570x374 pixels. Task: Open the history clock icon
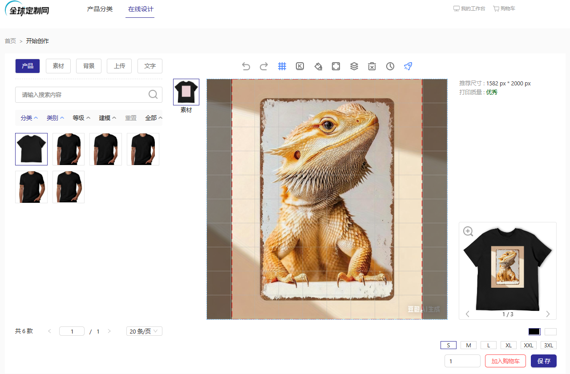[390, 66]
